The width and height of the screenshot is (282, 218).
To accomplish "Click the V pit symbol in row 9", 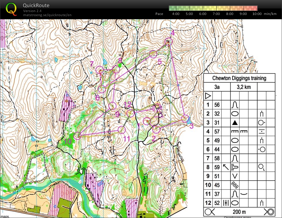I will tap(235, 176).
